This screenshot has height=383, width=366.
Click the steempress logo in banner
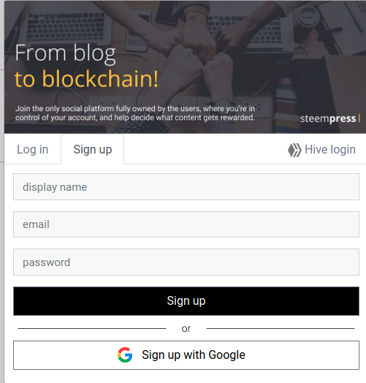pyautogui.click(x=328, y=118)
